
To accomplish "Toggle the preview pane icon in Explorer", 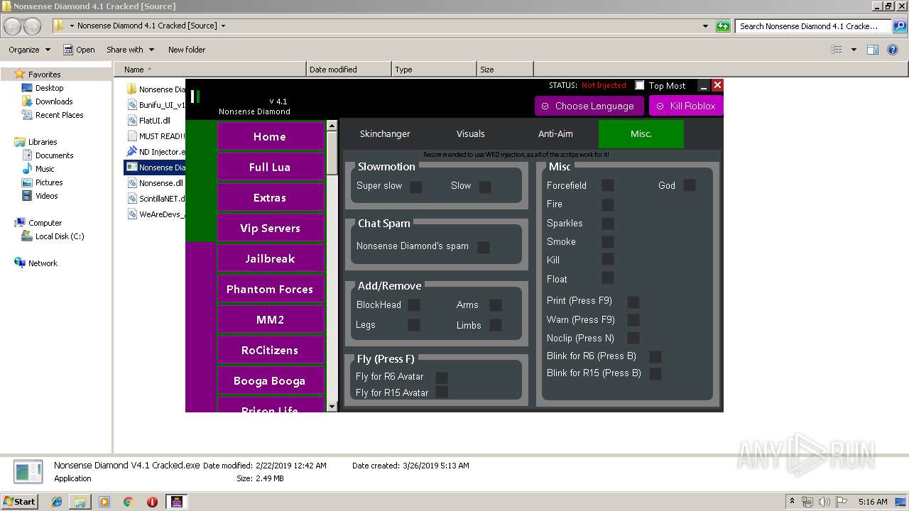I will point(873,50).
